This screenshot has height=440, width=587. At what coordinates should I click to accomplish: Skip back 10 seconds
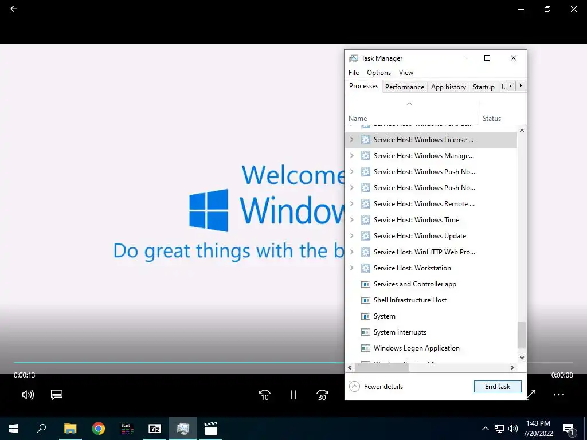point(264,395)
